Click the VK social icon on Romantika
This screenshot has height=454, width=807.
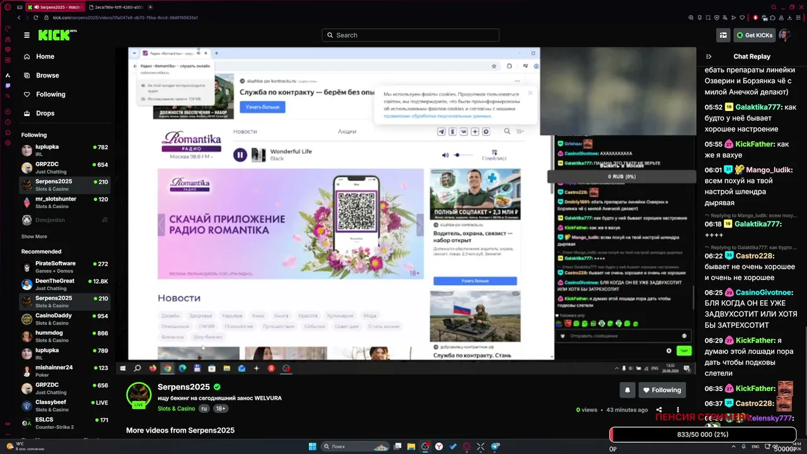click(464, 132)
